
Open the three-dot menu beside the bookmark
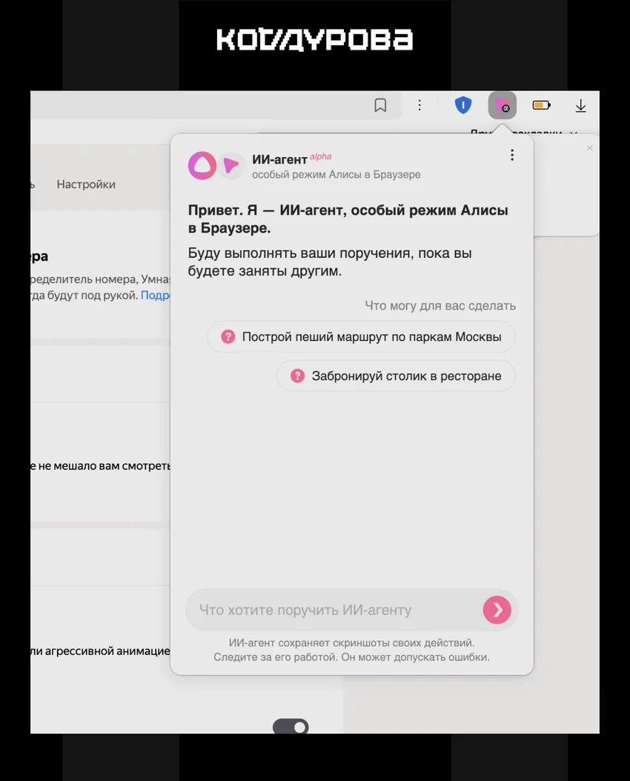point(420,105)
